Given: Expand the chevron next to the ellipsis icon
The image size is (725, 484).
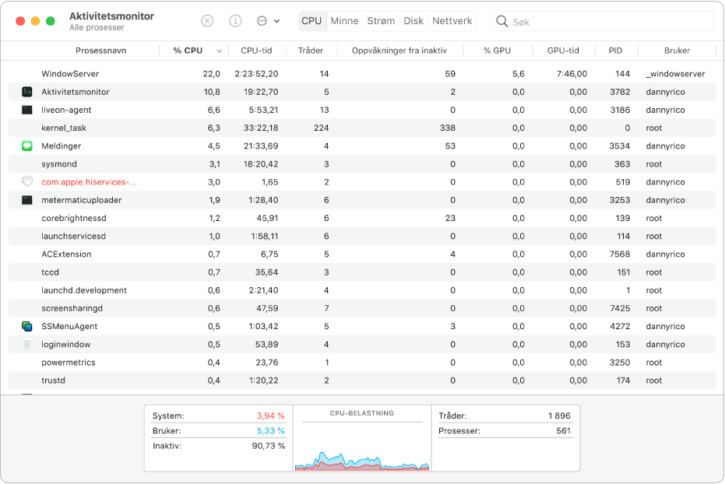Looking at the screenshot, I should click(x=276, y=21).
